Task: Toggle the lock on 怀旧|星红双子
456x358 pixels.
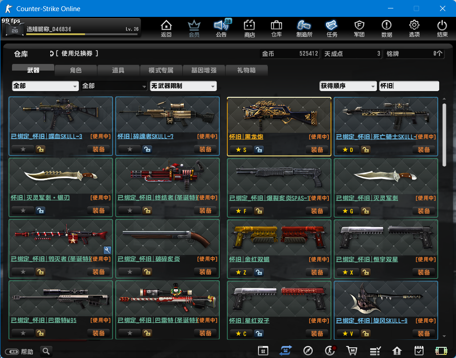Action: pyautogui.click(x=259, y=333)
